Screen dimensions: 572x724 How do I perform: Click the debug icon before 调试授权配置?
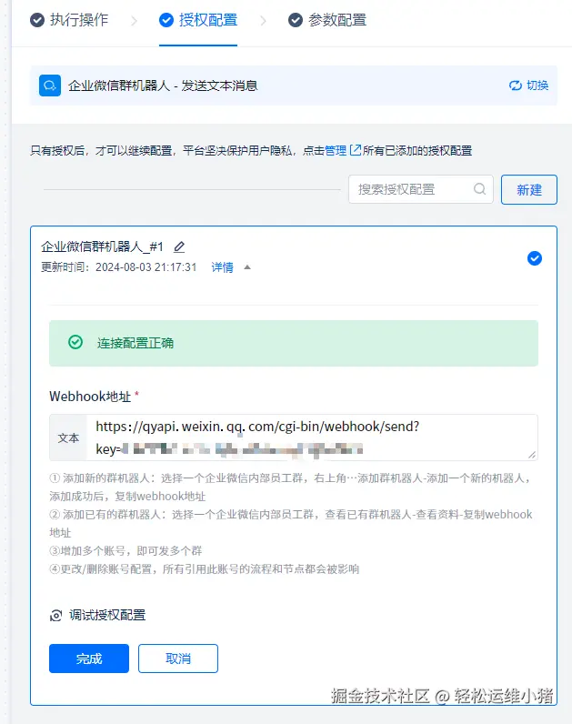pos(55,616)
